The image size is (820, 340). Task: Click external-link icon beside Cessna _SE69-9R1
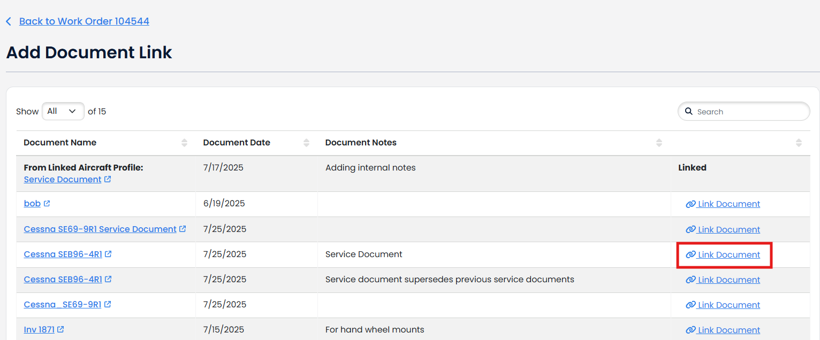coord(108,304)
